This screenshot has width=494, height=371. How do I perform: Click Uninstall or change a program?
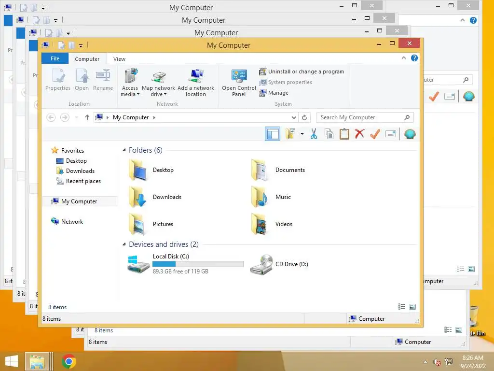click(x=302, y=71)
